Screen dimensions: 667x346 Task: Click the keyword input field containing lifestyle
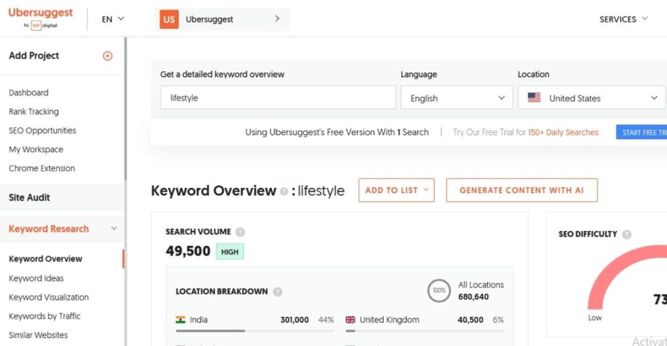[277, 98]
